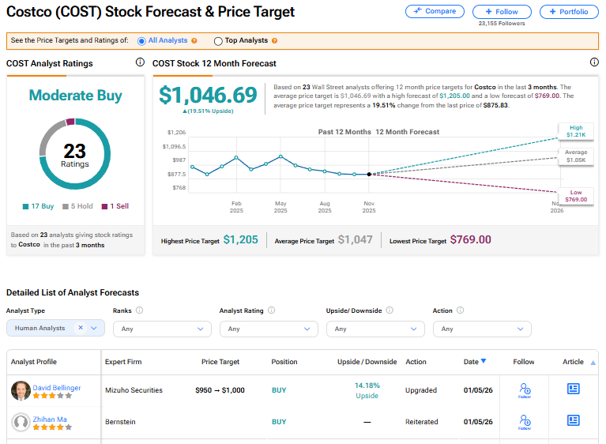Open David Bellinger's analyst profile link
This screenshot has width=606, height=444.
pyautogui.click(x=57, y=388)
